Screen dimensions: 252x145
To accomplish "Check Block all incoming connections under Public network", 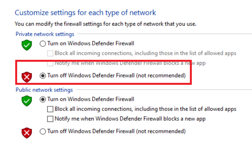I will 50,109.
